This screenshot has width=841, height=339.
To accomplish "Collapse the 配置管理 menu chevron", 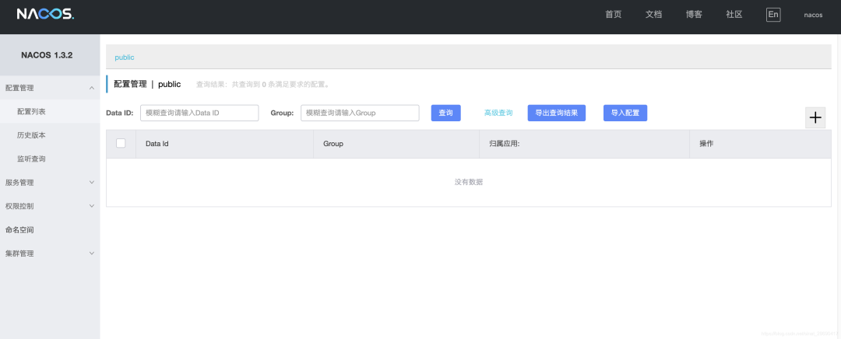I will pyautogui.click(x=92, y=88).
